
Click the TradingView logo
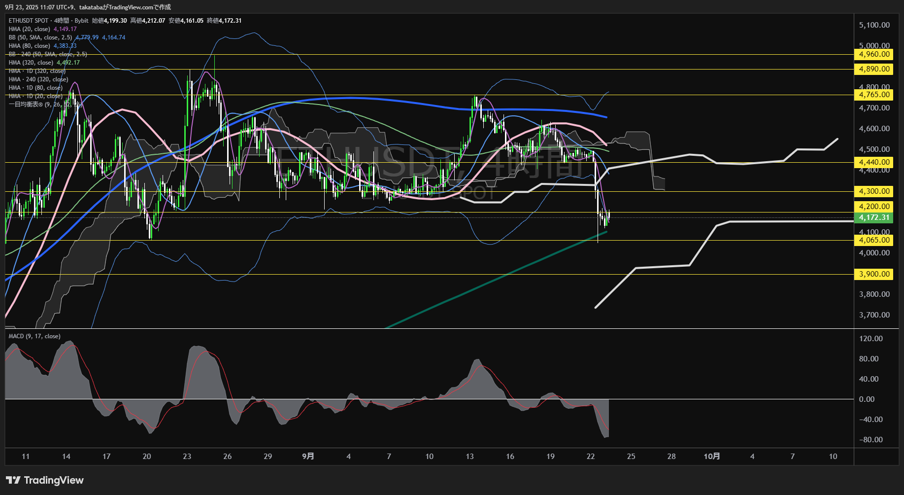click(x=45, y=480)
